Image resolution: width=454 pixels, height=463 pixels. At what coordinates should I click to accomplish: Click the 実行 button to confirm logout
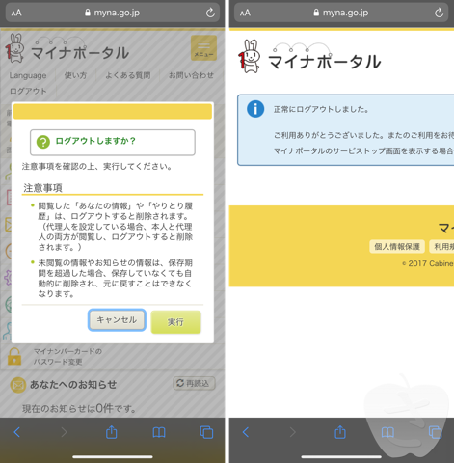[x=176, y=322]
